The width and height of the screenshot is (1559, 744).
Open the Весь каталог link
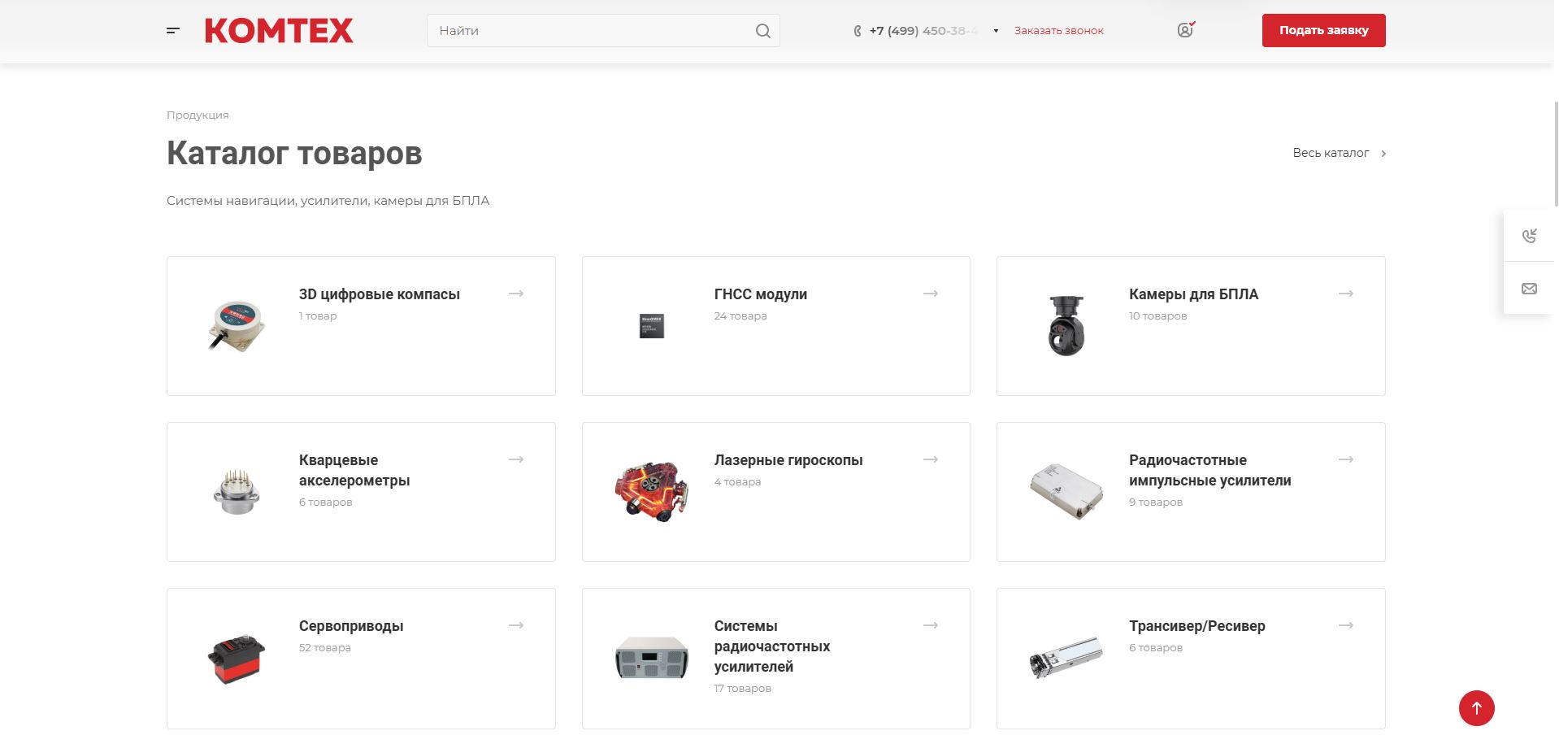point(1331,153)
